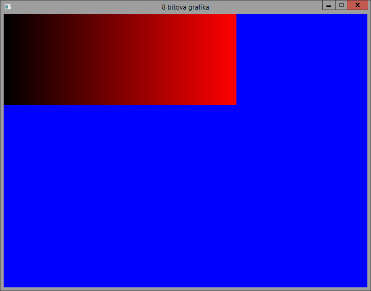Minimize the 8 bitova grafika window

tap(329, 5)
